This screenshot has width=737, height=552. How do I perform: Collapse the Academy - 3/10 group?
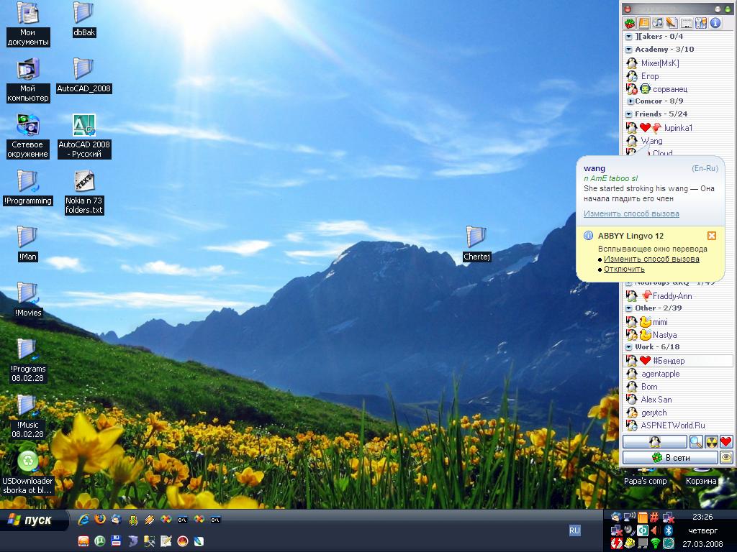(629, 50)
